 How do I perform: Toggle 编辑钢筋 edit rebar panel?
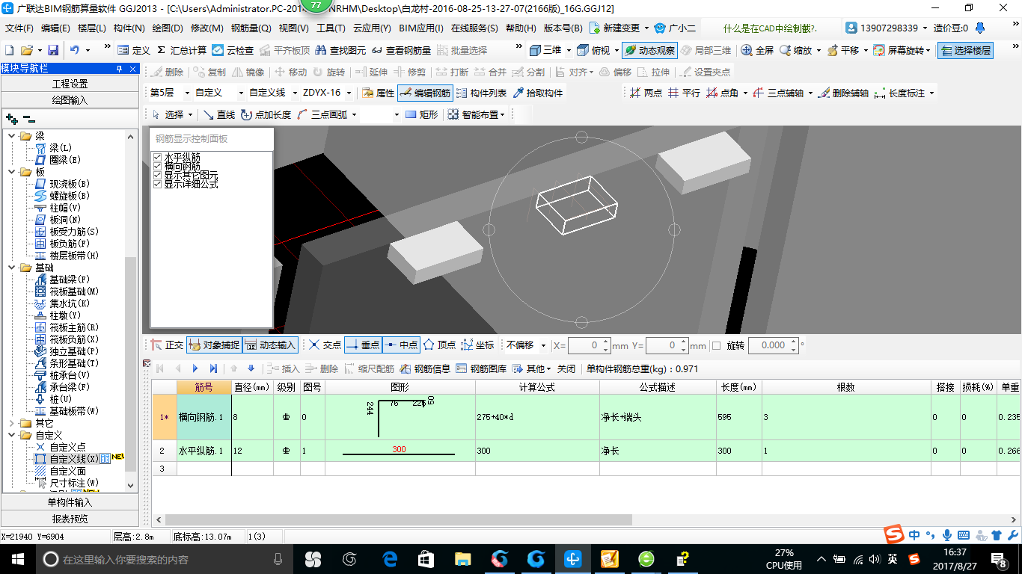pyautogui.click(x=425, y=93)
